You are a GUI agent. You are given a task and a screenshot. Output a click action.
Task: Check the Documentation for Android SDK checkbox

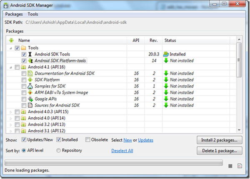[24, 73]
